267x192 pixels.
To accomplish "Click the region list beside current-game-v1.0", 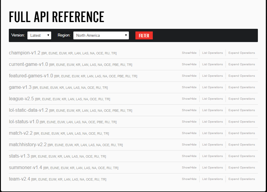I will click(91, 65).
